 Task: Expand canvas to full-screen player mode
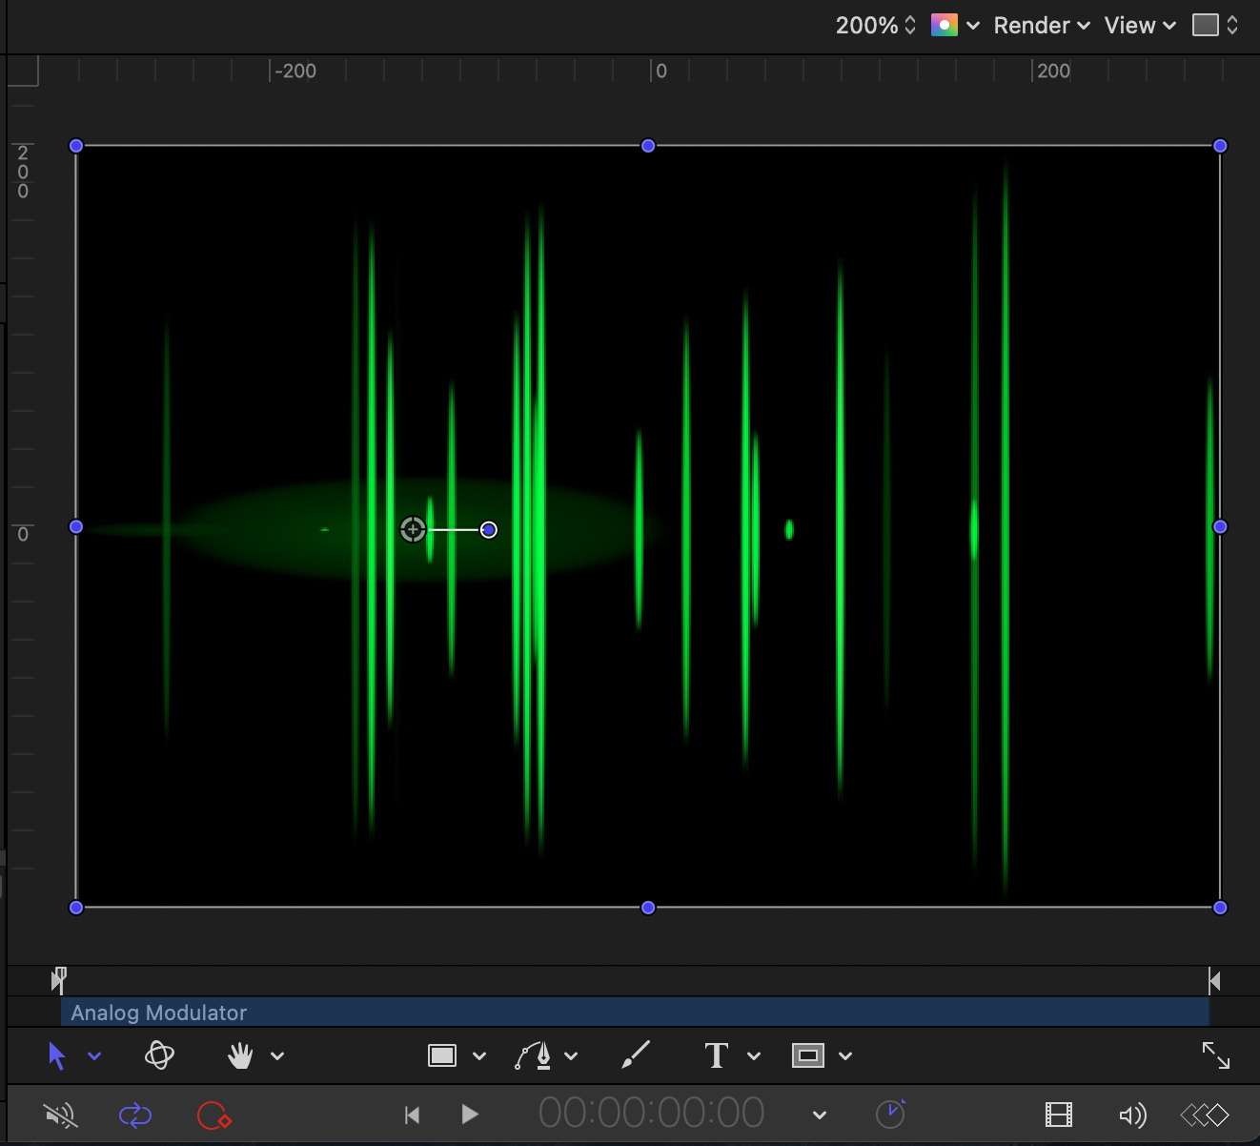pyautogui.click(x=1215, y=1055)
